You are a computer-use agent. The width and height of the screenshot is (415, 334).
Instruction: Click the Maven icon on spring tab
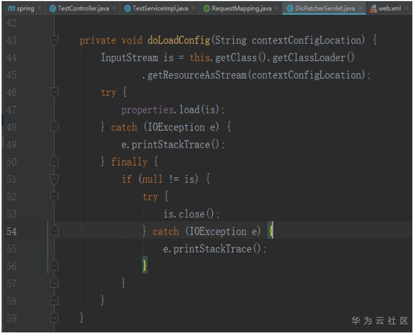click(x=12, y=8)
